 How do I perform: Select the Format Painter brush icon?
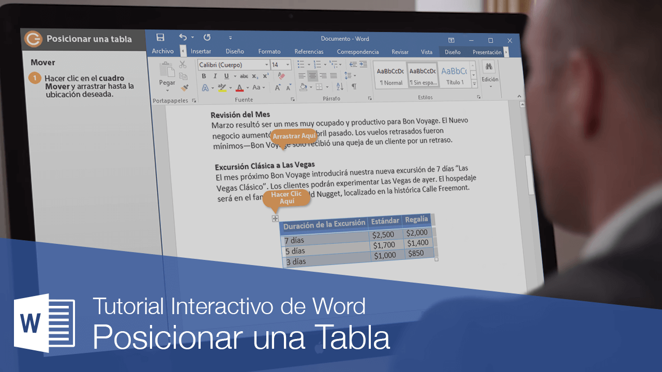click(x=184, y=88)
